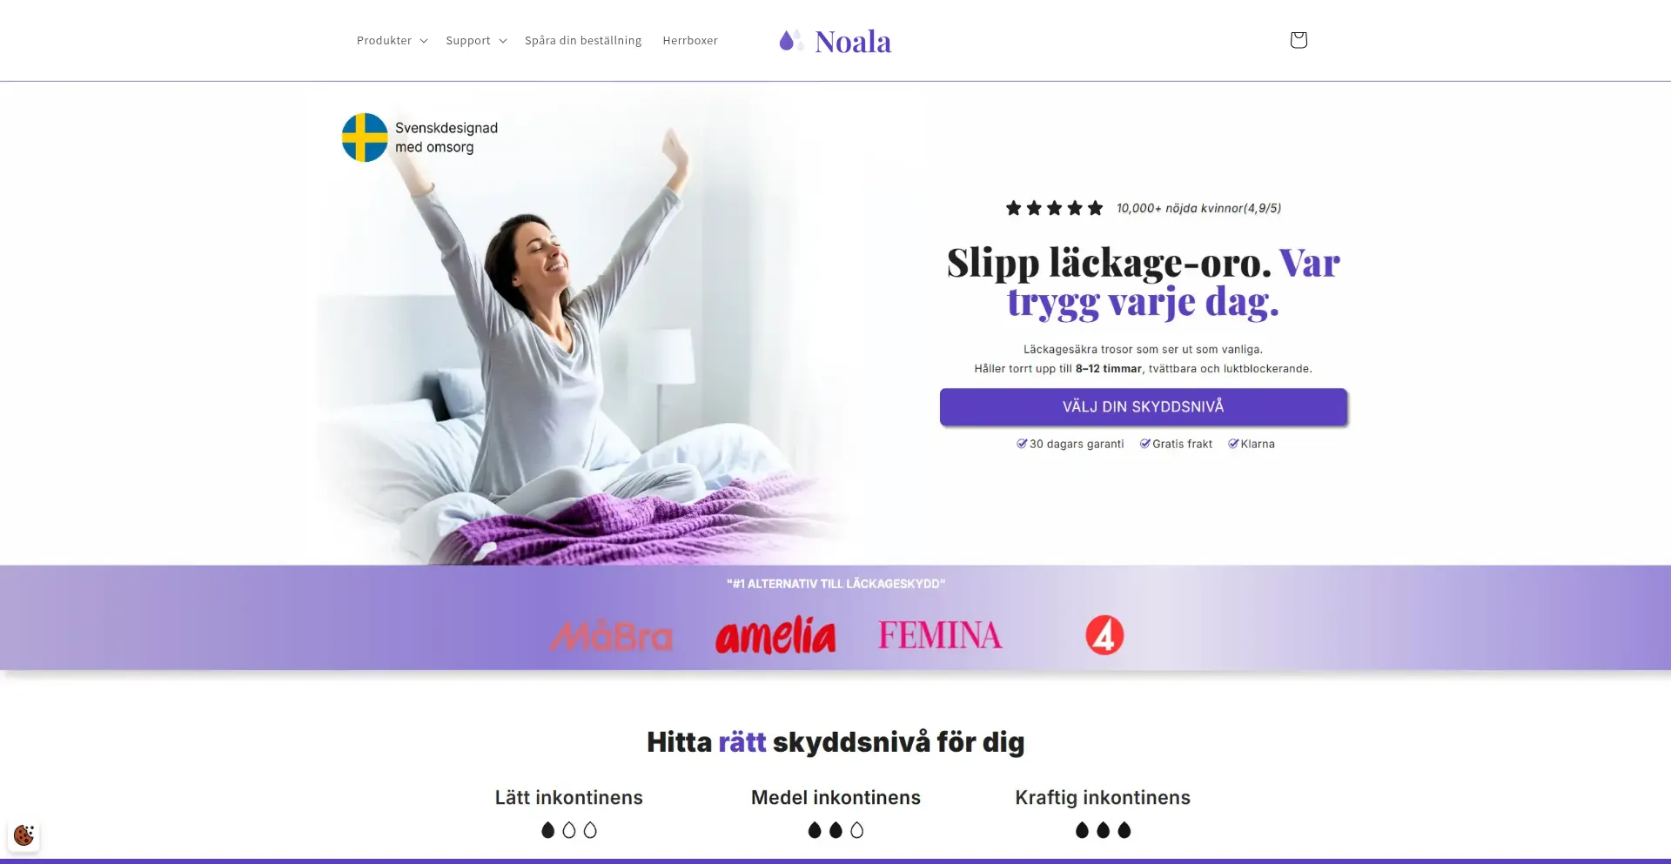Open the shopping cart icon

(x=1299, y=40)
